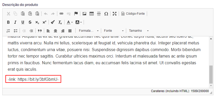
Task: Insert an image via picture icon
Action: pyautogui.click(x=84, y=14)
